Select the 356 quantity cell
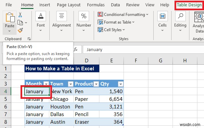Image resolution: width=204 pixels, height=128 pixels. coord(111,114)
